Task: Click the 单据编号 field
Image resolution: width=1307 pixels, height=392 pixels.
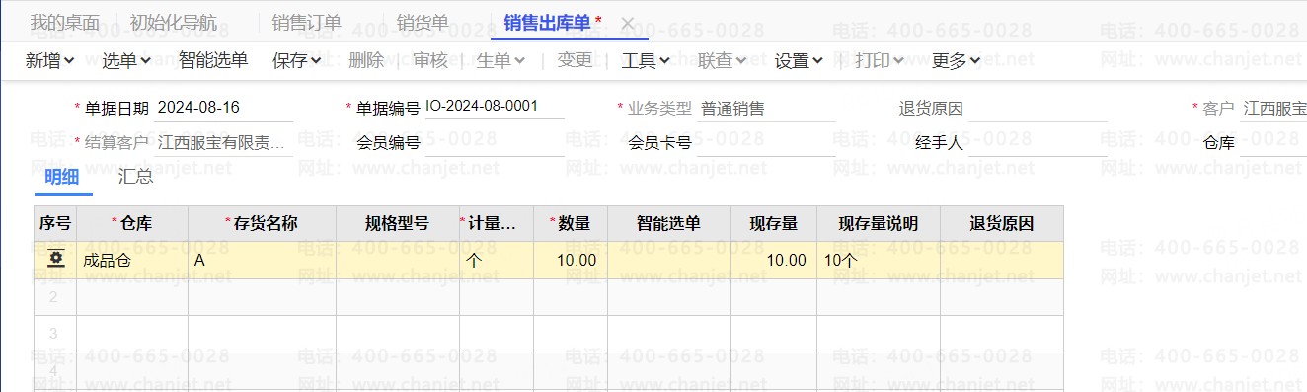Action: pyautogui.click(x=495, y=107)
